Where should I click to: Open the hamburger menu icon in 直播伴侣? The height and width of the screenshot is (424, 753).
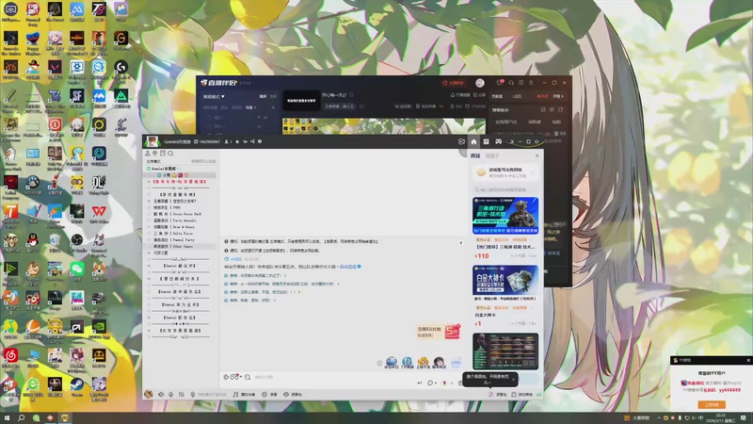531,83
